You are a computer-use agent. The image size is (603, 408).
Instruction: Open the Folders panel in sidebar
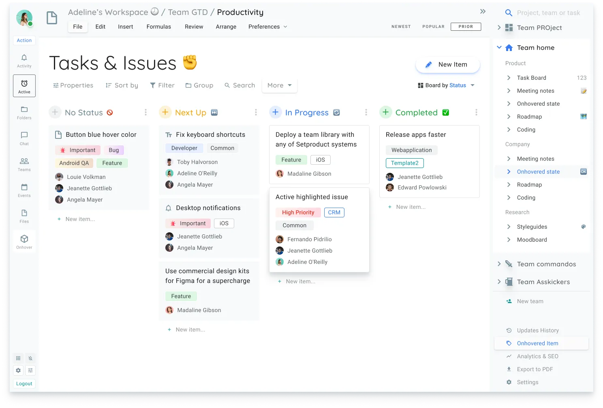(x=24, y=112)
